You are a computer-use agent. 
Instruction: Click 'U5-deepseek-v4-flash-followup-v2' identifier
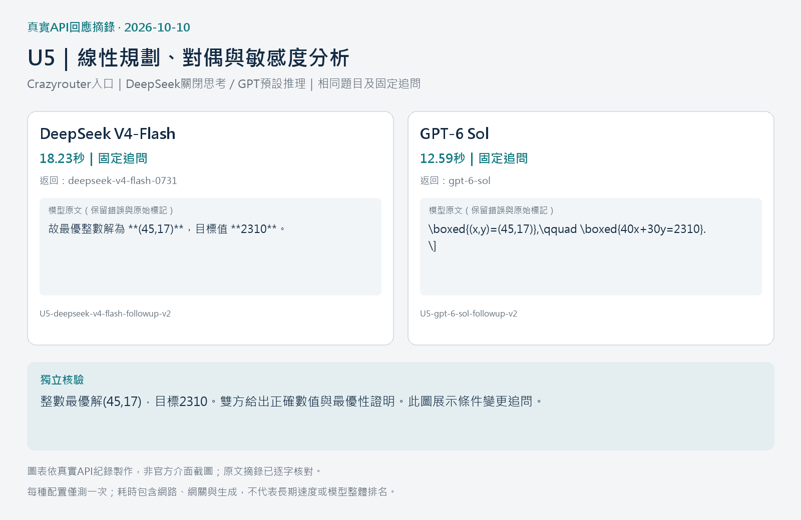[x=105, y=313]
